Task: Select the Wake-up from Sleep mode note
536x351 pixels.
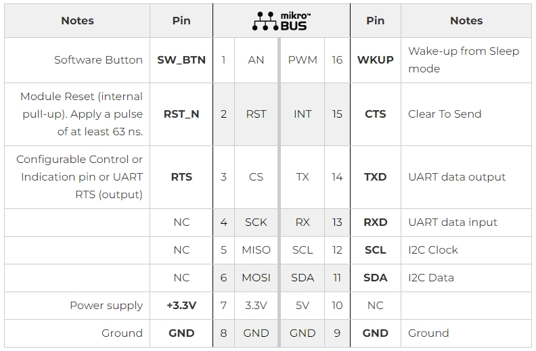Action: coord(463,60)
